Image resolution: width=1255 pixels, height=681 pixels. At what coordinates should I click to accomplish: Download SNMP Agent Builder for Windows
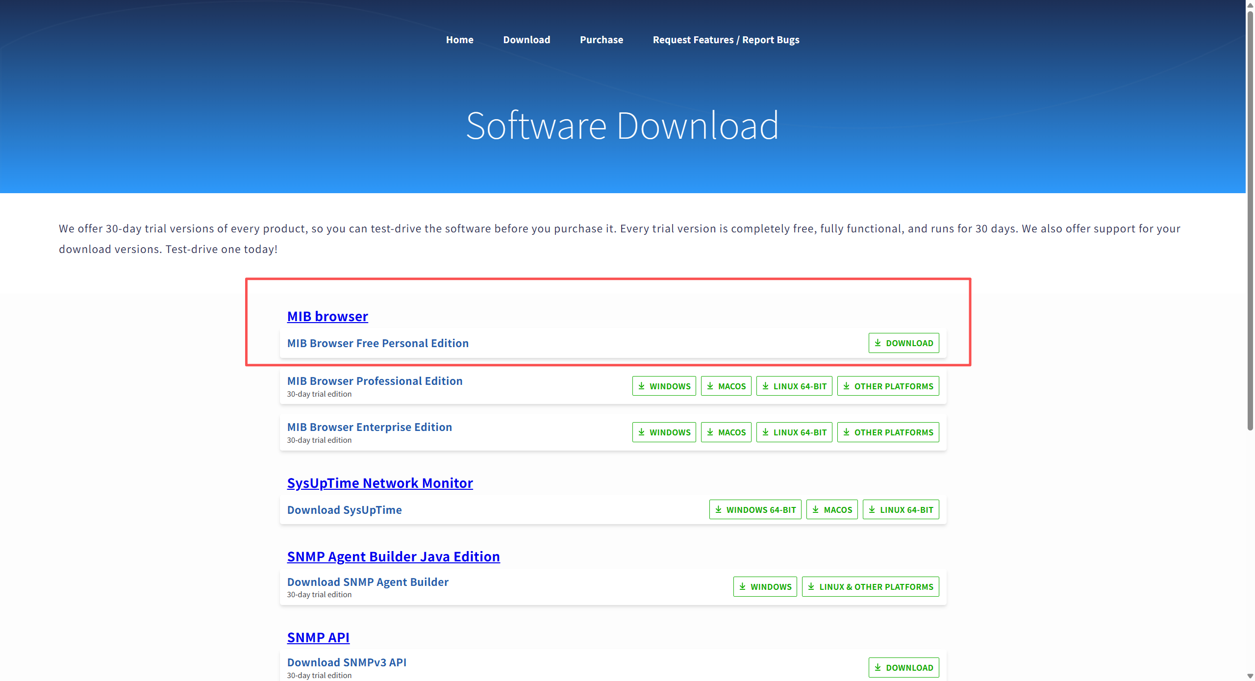(765, 587)
